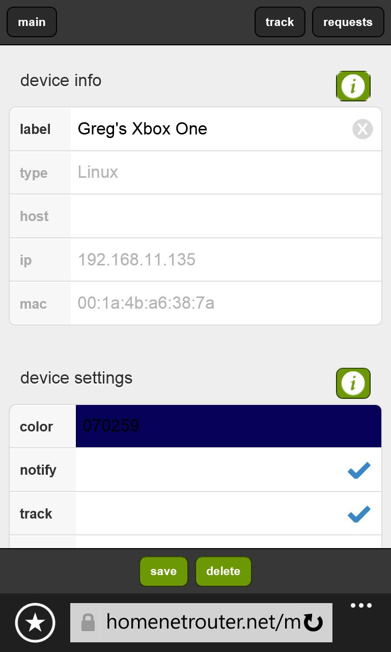Open the color picker field 070259
The image size is (391, 652).
pyautogui.click(x=228, y=426)
